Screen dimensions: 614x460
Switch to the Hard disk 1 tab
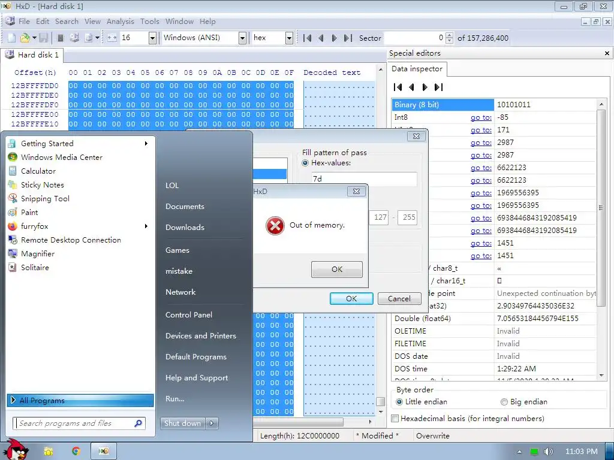point(32,55)
